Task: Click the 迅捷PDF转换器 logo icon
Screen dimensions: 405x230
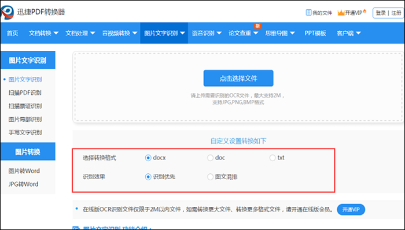Action: click(x=7, y=12)
